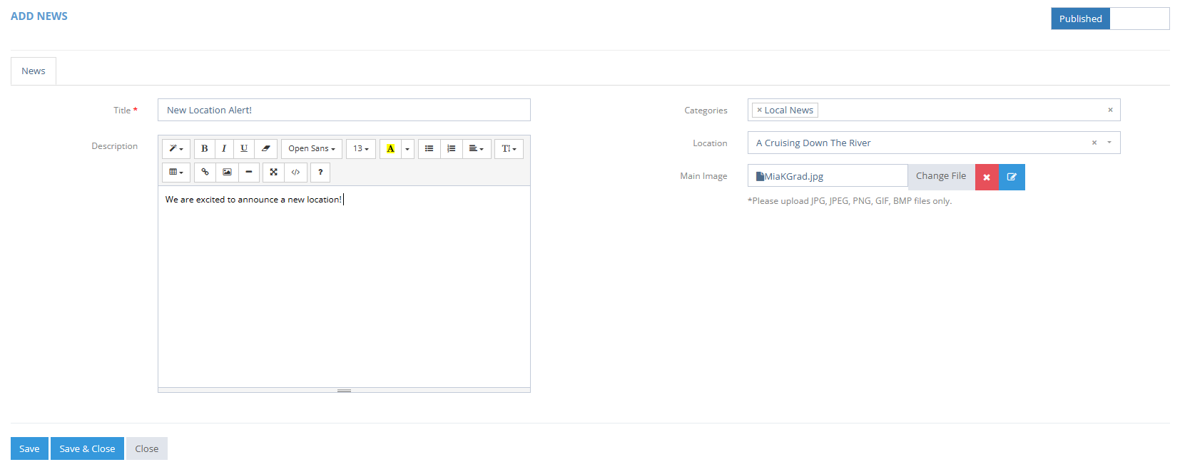Switch to code view
The height and width of the screenshot is (467, 1180).
point(295,172)
